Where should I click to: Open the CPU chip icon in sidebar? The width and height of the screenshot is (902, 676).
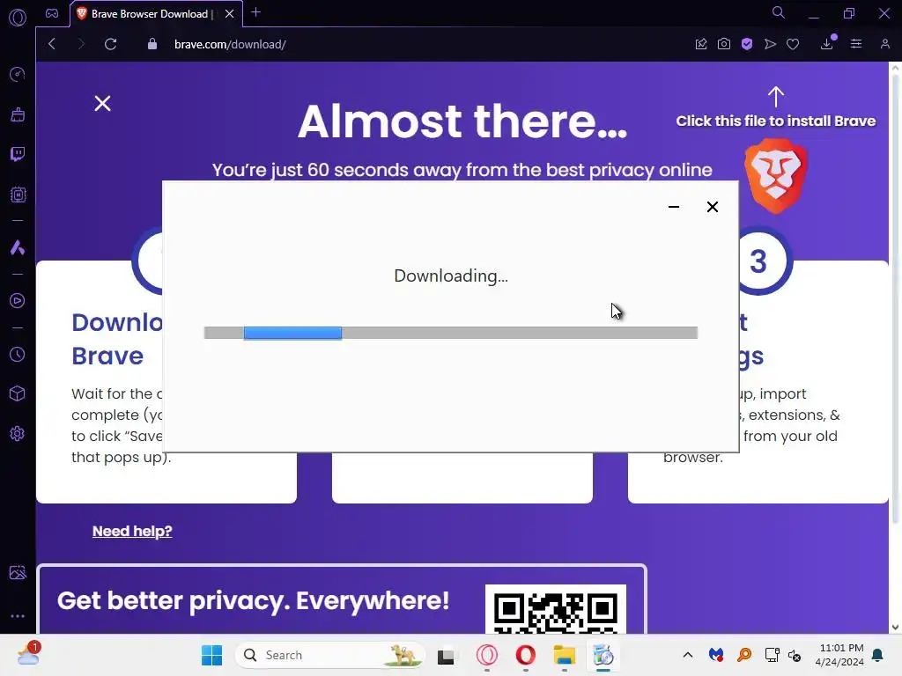point(18,195)
